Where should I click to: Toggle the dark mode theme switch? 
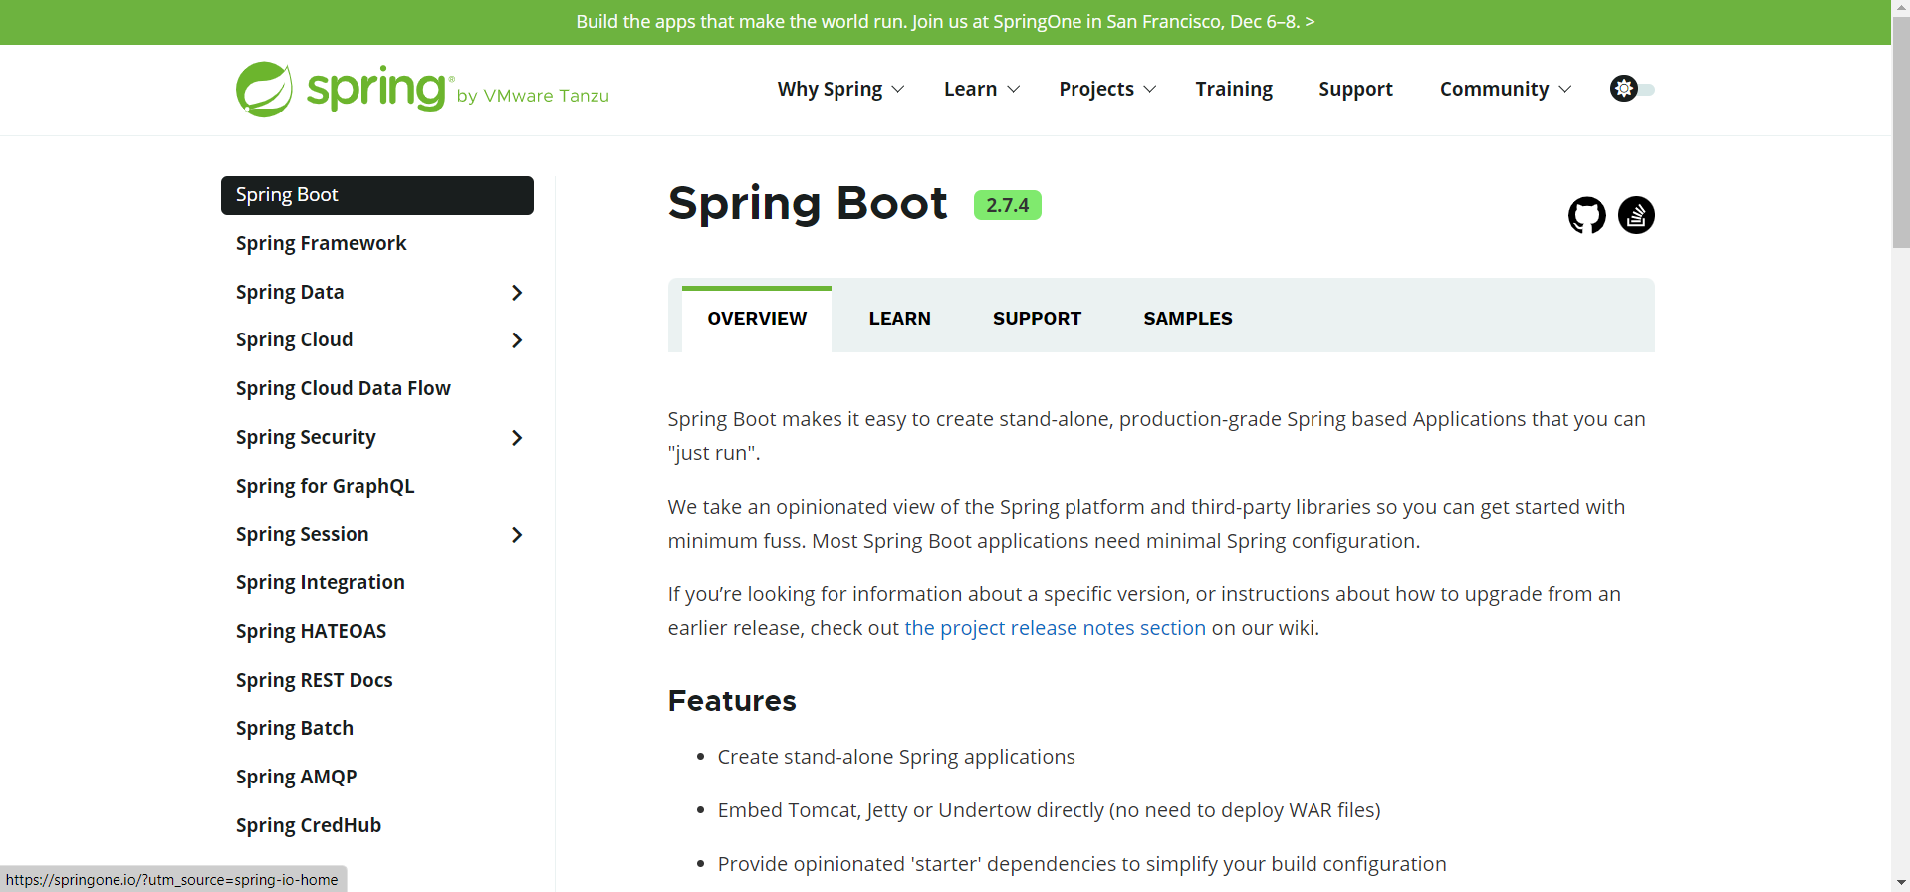(1632, 89)
